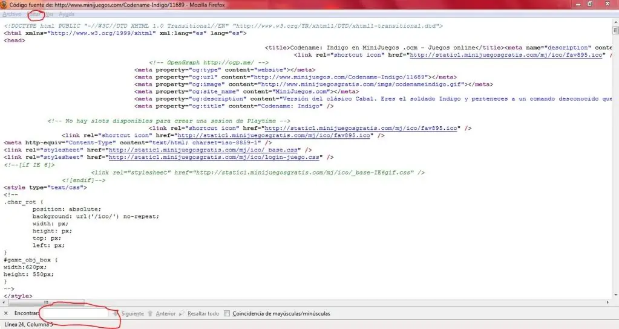Open the Editar menu
Image resolution: width=619 pixels, height=329 pixels.
tap(35, 14)
